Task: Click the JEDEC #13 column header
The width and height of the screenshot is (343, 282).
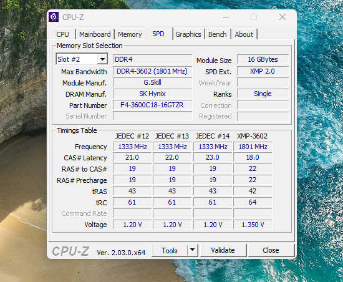Action: click(x=172, y=136)
